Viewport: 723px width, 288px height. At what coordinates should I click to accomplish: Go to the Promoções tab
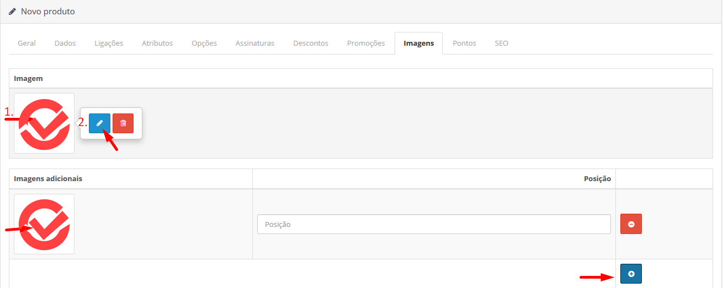[366, 43]
